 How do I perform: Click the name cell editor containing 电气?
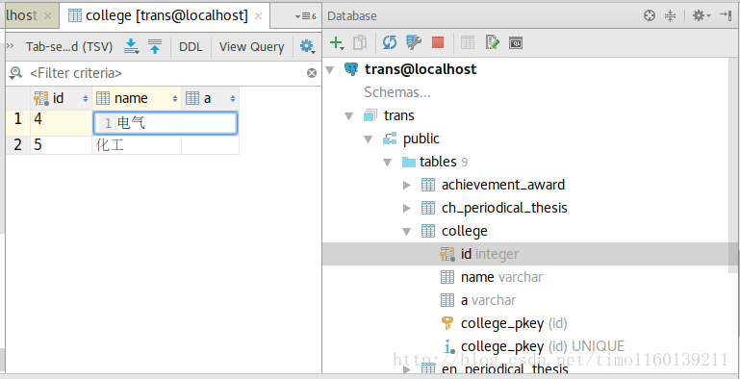click(x=166, y=123)
